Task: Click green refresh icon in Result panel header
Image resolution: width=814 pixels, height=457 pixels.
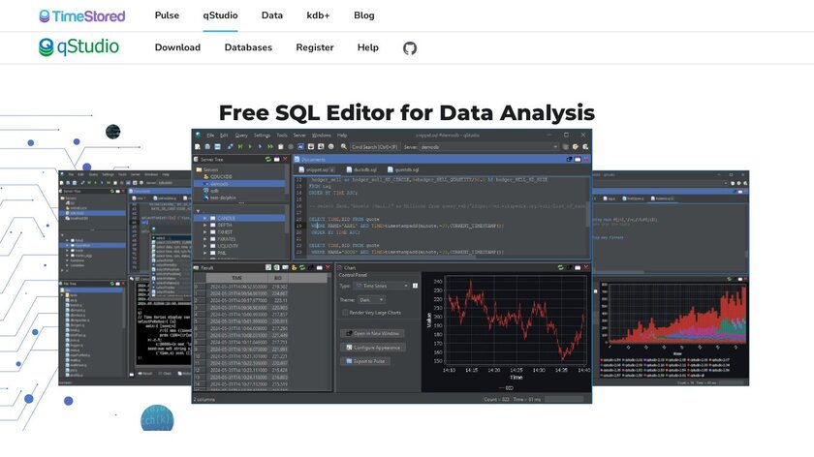Action: 302,267
